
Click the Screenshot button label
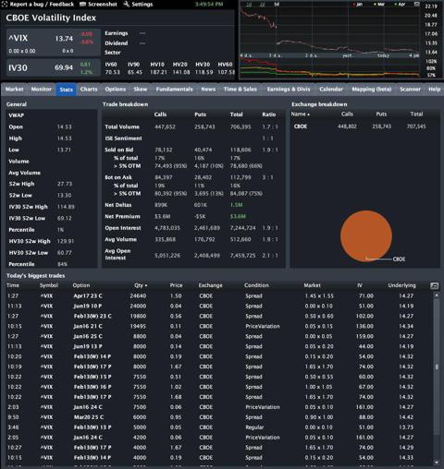[103, 5]
